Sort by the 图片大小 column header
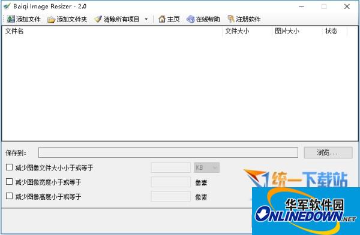The height and width of the screenshot is (235, 360). coord(297,31)
